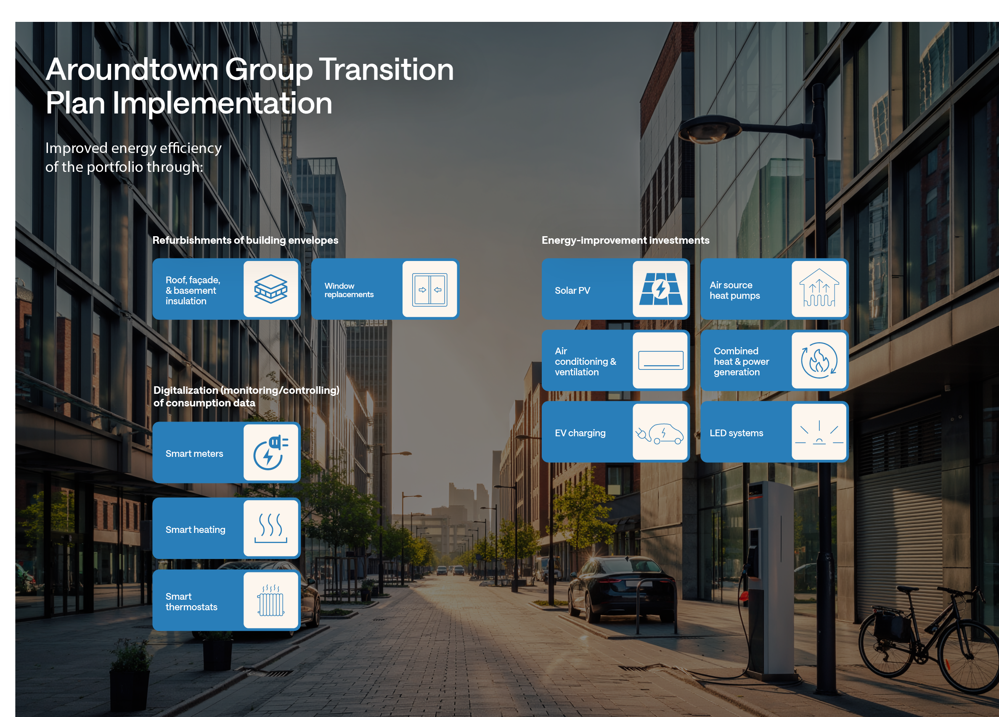Click the window replacements icon
The image size is (999, 717).
[429, 289]
